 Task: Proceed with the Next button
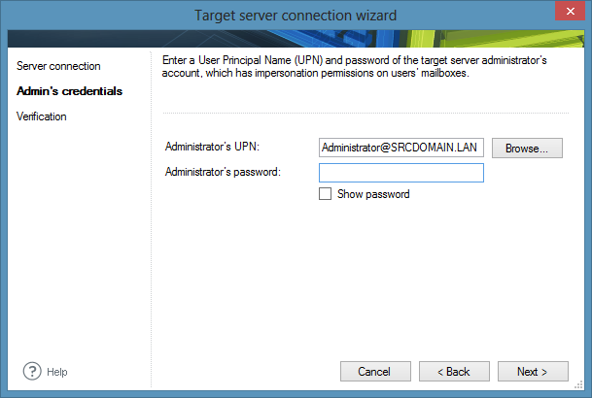point(533,372)
